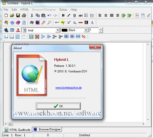Screen dimensions: 153x138
Task: Open the Help menu
Action: click(x=74, y=10)
